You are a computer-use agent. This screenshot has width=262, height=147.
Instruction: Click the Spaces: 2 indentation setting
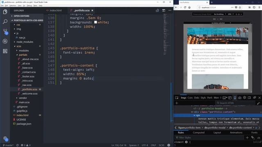tap(134, 145)
